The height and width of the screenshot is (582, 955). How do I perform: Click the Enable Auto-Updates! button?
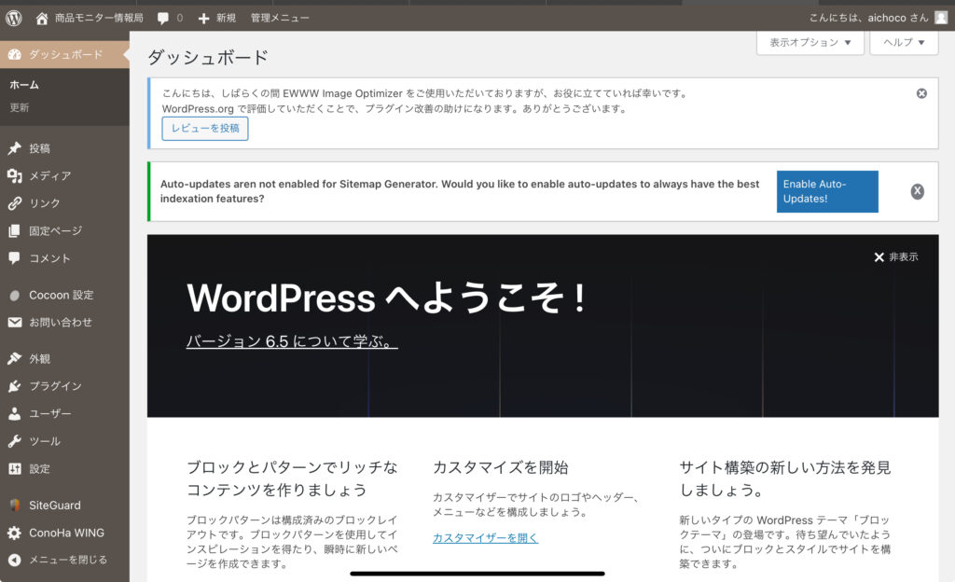[827, 192]
